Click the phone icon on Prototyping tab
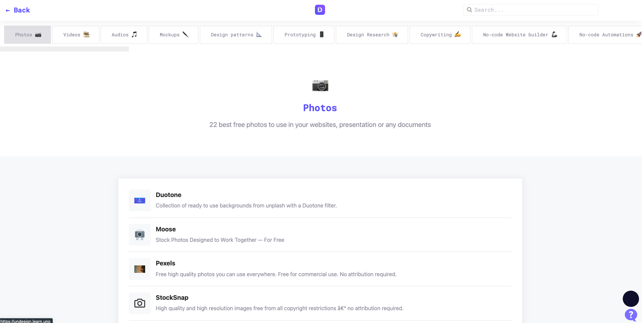Screen dimensions: 642x323 click(322, 34)
